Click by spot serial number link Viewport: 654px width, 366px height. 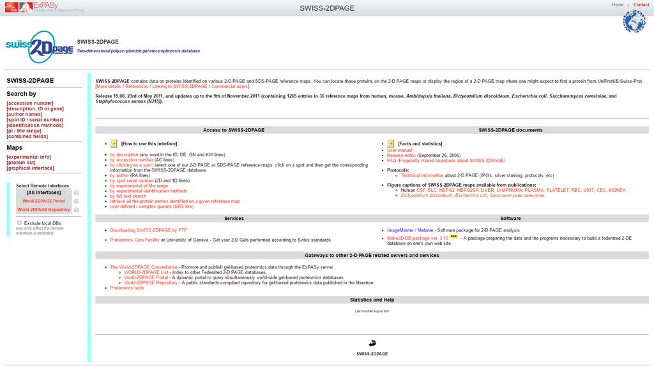click(132, 180)
